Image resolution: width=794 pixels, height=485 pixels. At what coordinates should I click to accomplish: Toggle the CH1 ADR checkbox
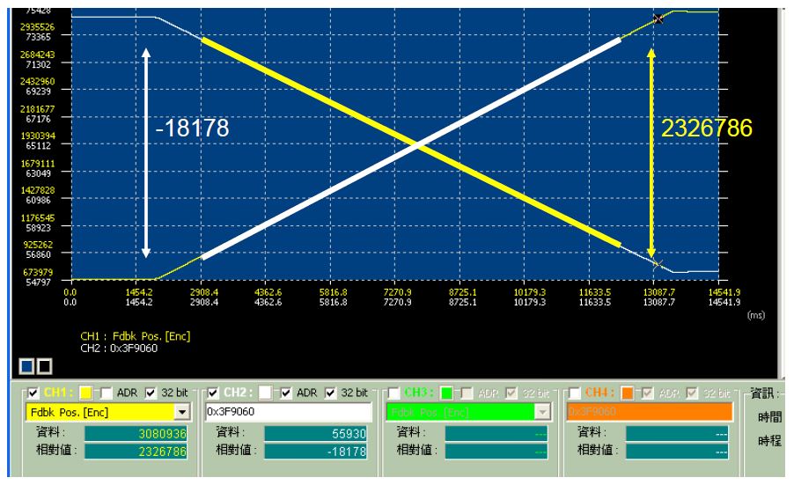coord(105,392)
